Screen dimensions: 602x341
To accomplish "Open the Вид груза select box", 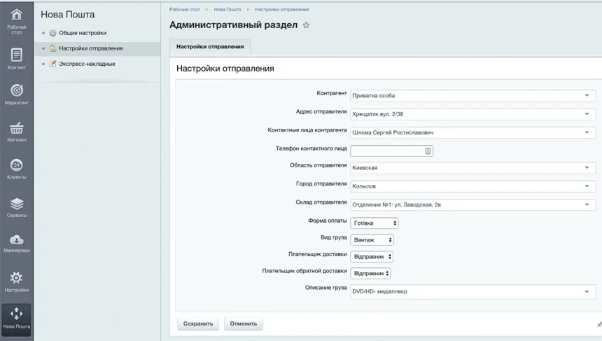I will pos(372,239).
